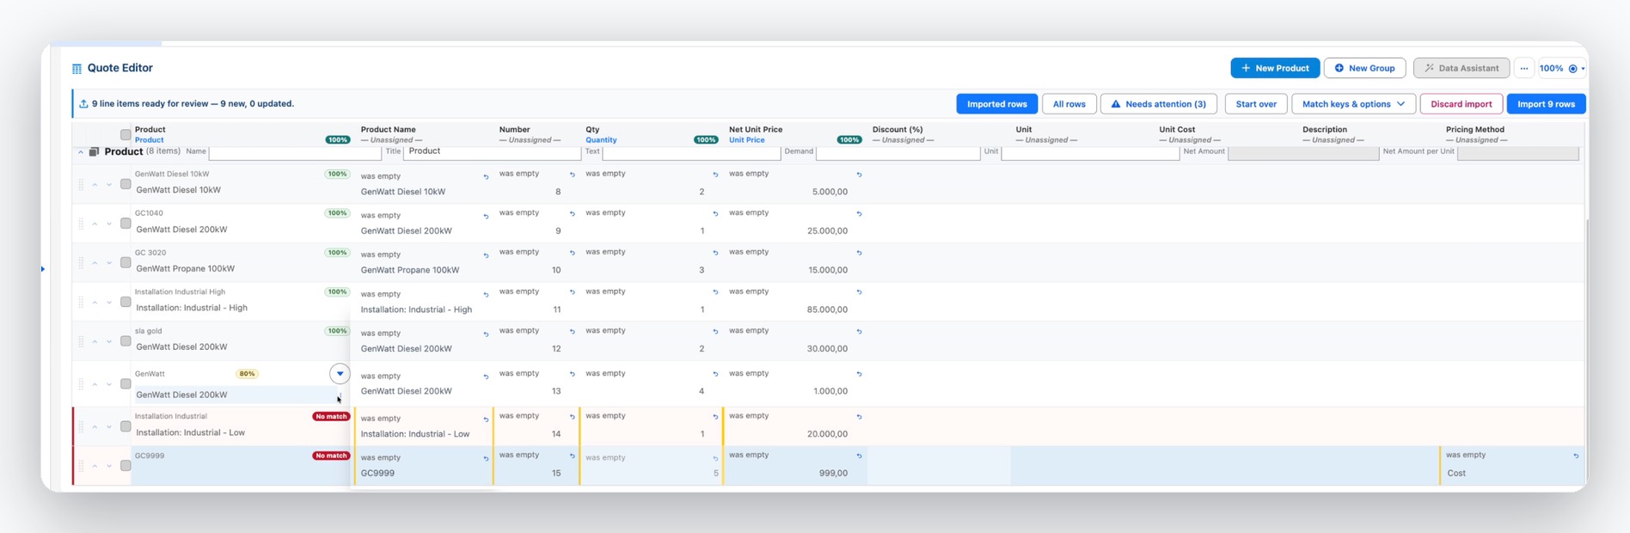Revert Number value 8 using undo icon
The width and height of the screenshot is (1630, 533).
tap(573, 175)
